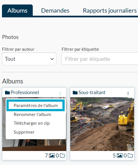Focus the Filtrer par étiquette field
The image size is (138, 165).
pyautogui.click(x=100, y=59)
